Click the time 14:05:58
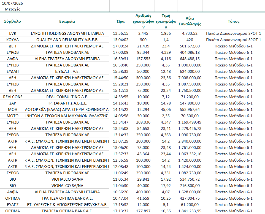The width and height of the screenshot is (265, 214). point(121,116)
